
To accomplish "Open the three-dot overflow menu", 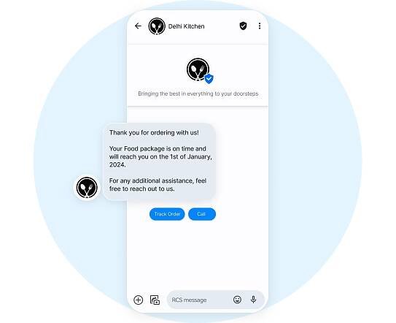I will click(260, 26).
